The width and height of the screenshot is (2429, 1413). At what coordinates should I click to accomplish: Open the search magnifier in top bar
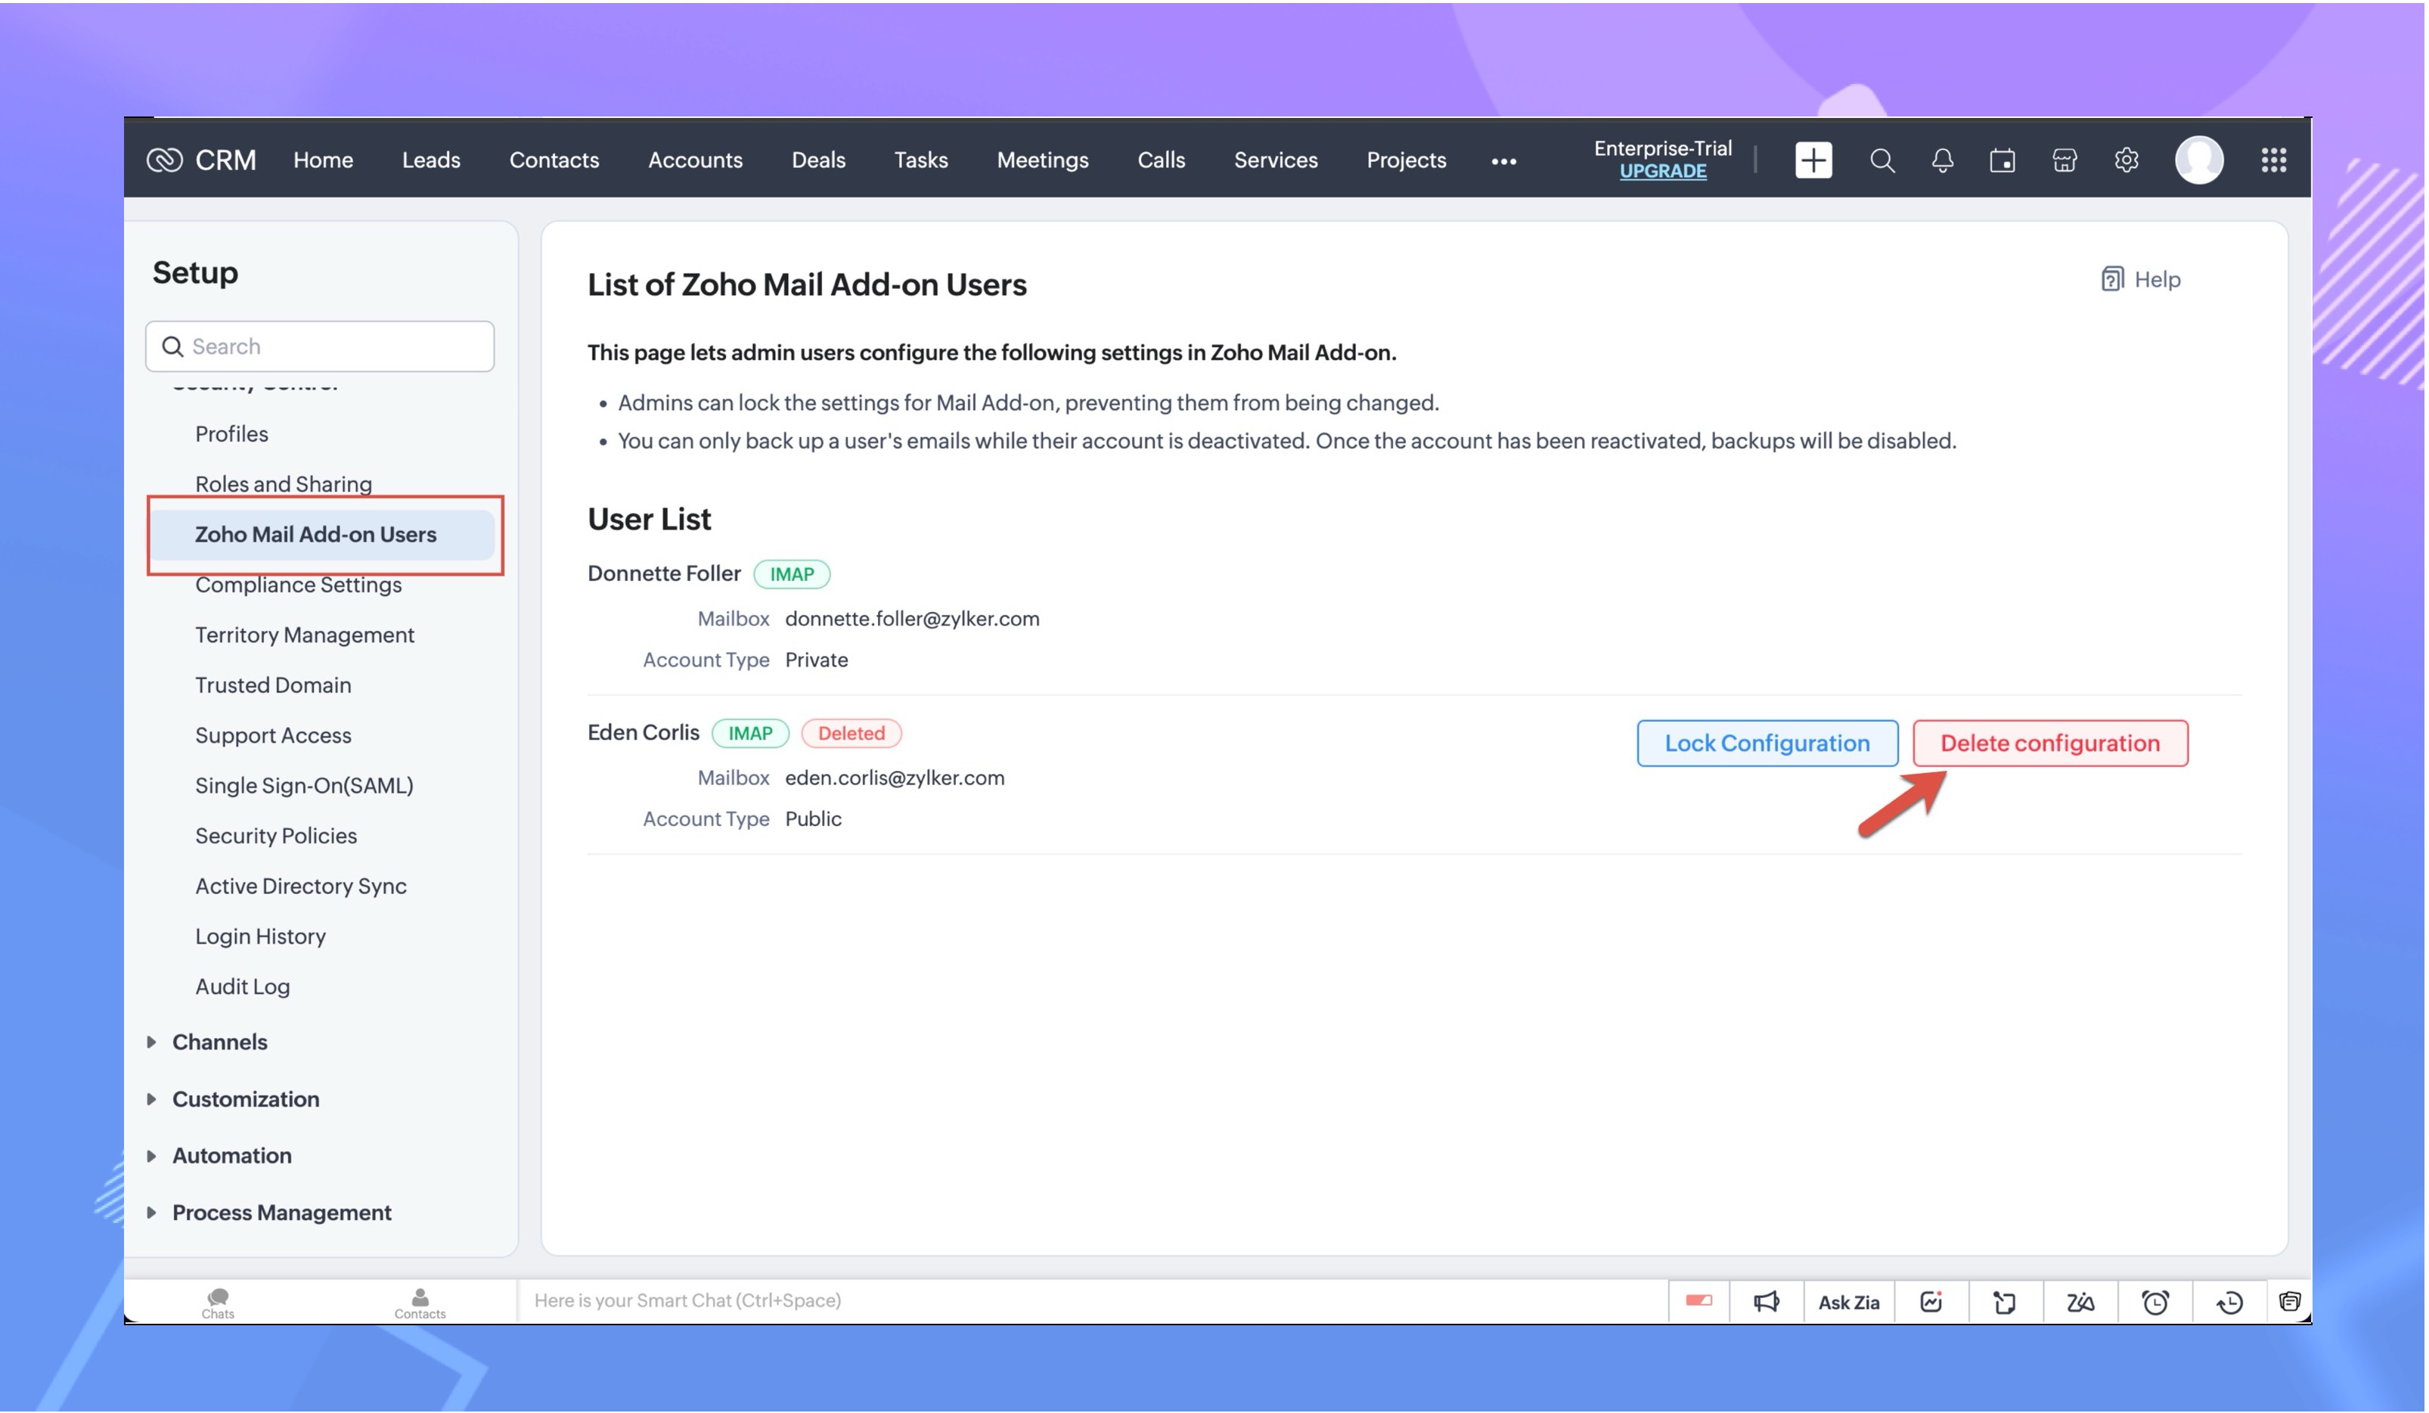(x=1881, y=160)
